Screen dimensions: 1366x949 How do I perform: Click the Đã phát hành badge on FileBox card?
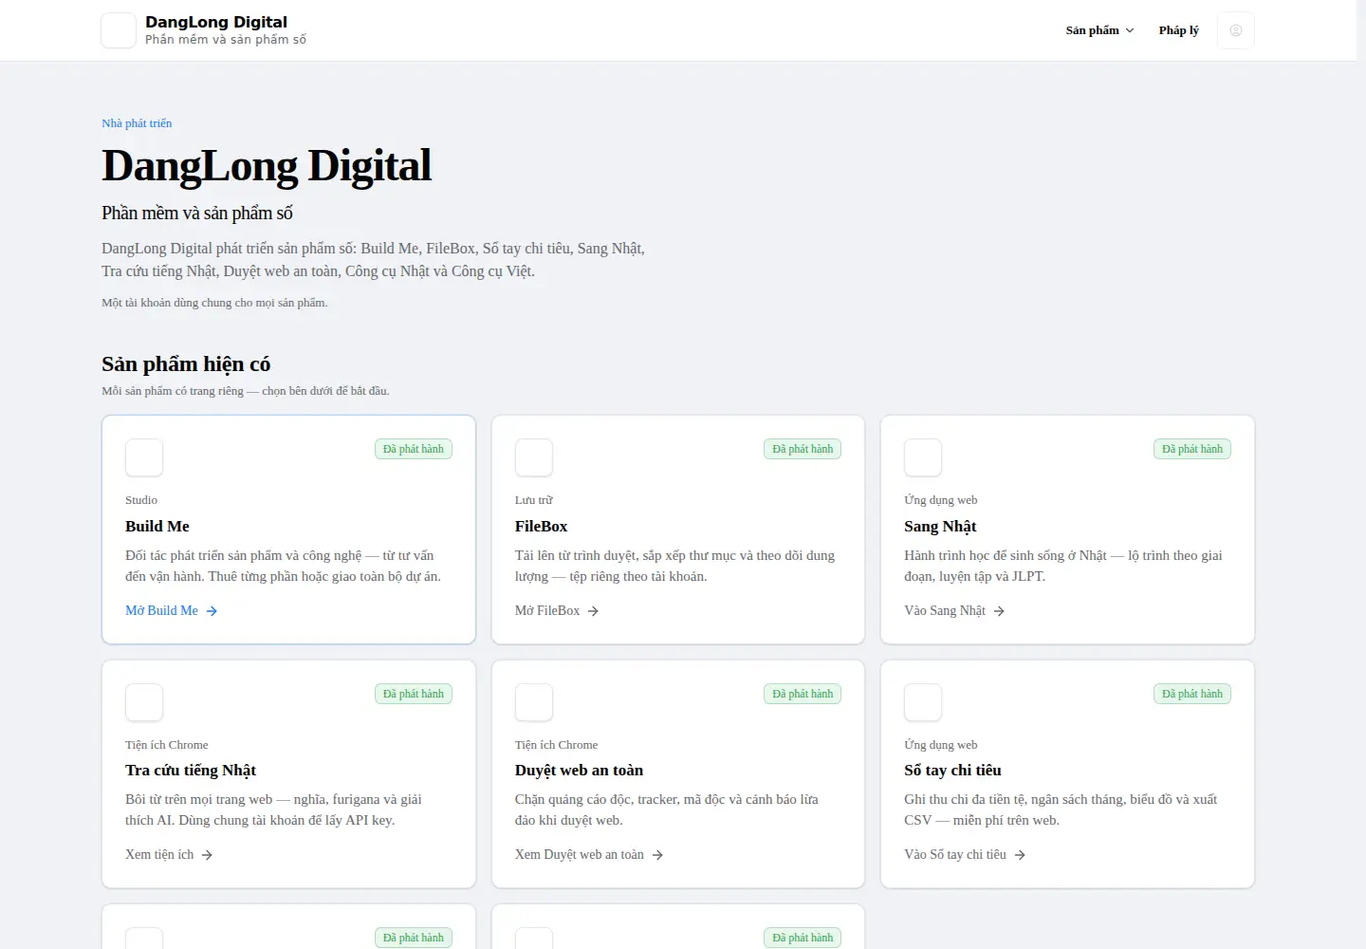803,449
